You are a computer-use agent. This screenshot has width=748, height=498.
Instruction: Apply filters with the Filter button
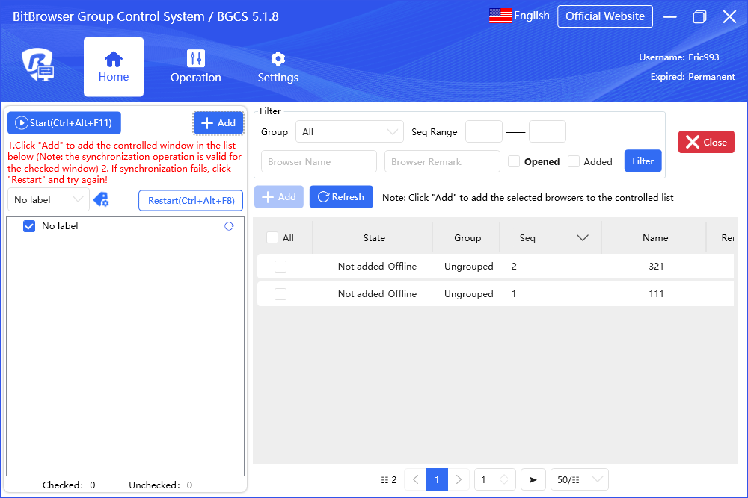pyautogui.click(x=643, y=161)
